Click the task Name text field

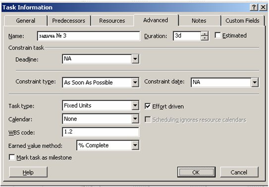tap(89, 36)
